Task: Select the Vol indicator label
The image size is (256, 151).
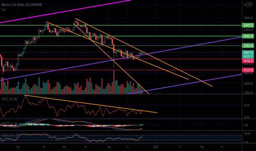Action: 3,10
